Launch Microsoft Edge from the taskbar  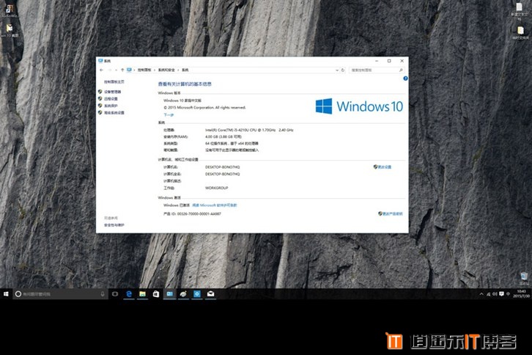coord(129,294)
